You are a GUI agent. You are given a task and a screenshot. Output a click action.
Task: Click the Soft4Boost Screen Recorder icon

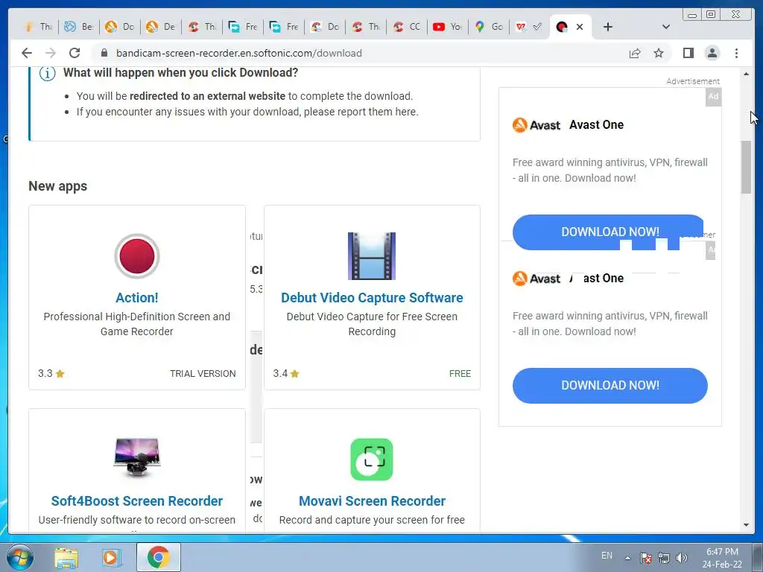(137, 457)
